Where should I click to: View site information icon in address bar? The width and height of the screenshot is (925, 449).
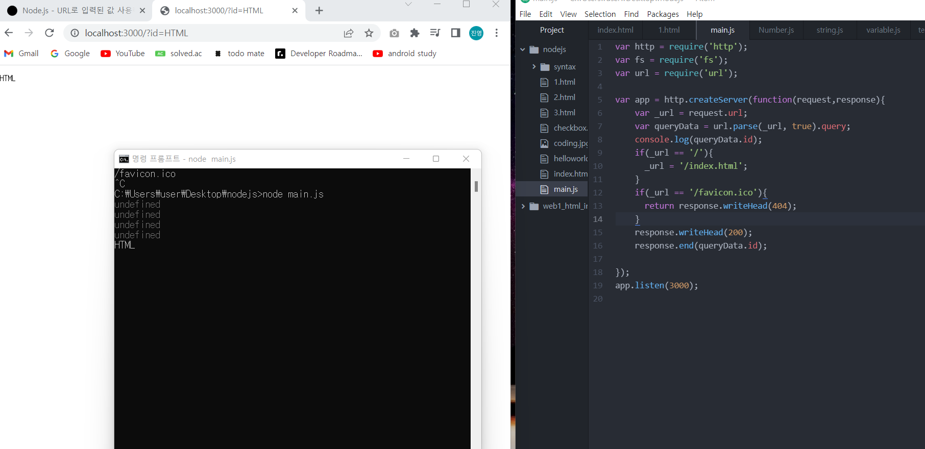[x=75, y=33]
